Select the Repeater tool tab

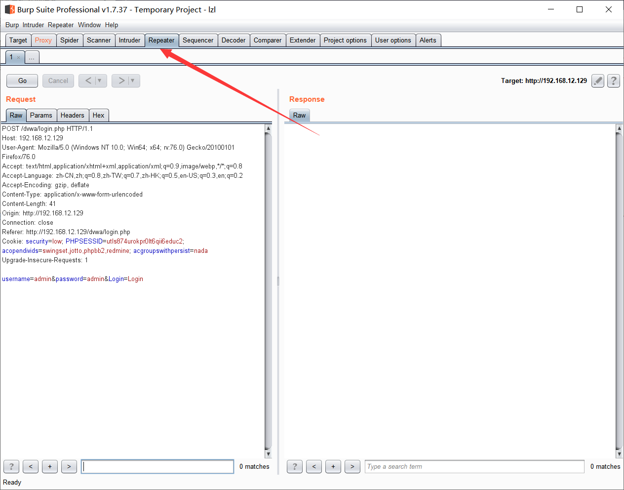(x=161, y=40)
